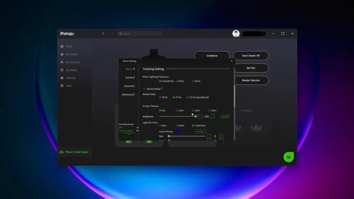Set refresh rate to 72 Hz
354x199 pixels.
click(x=177, y=97)
